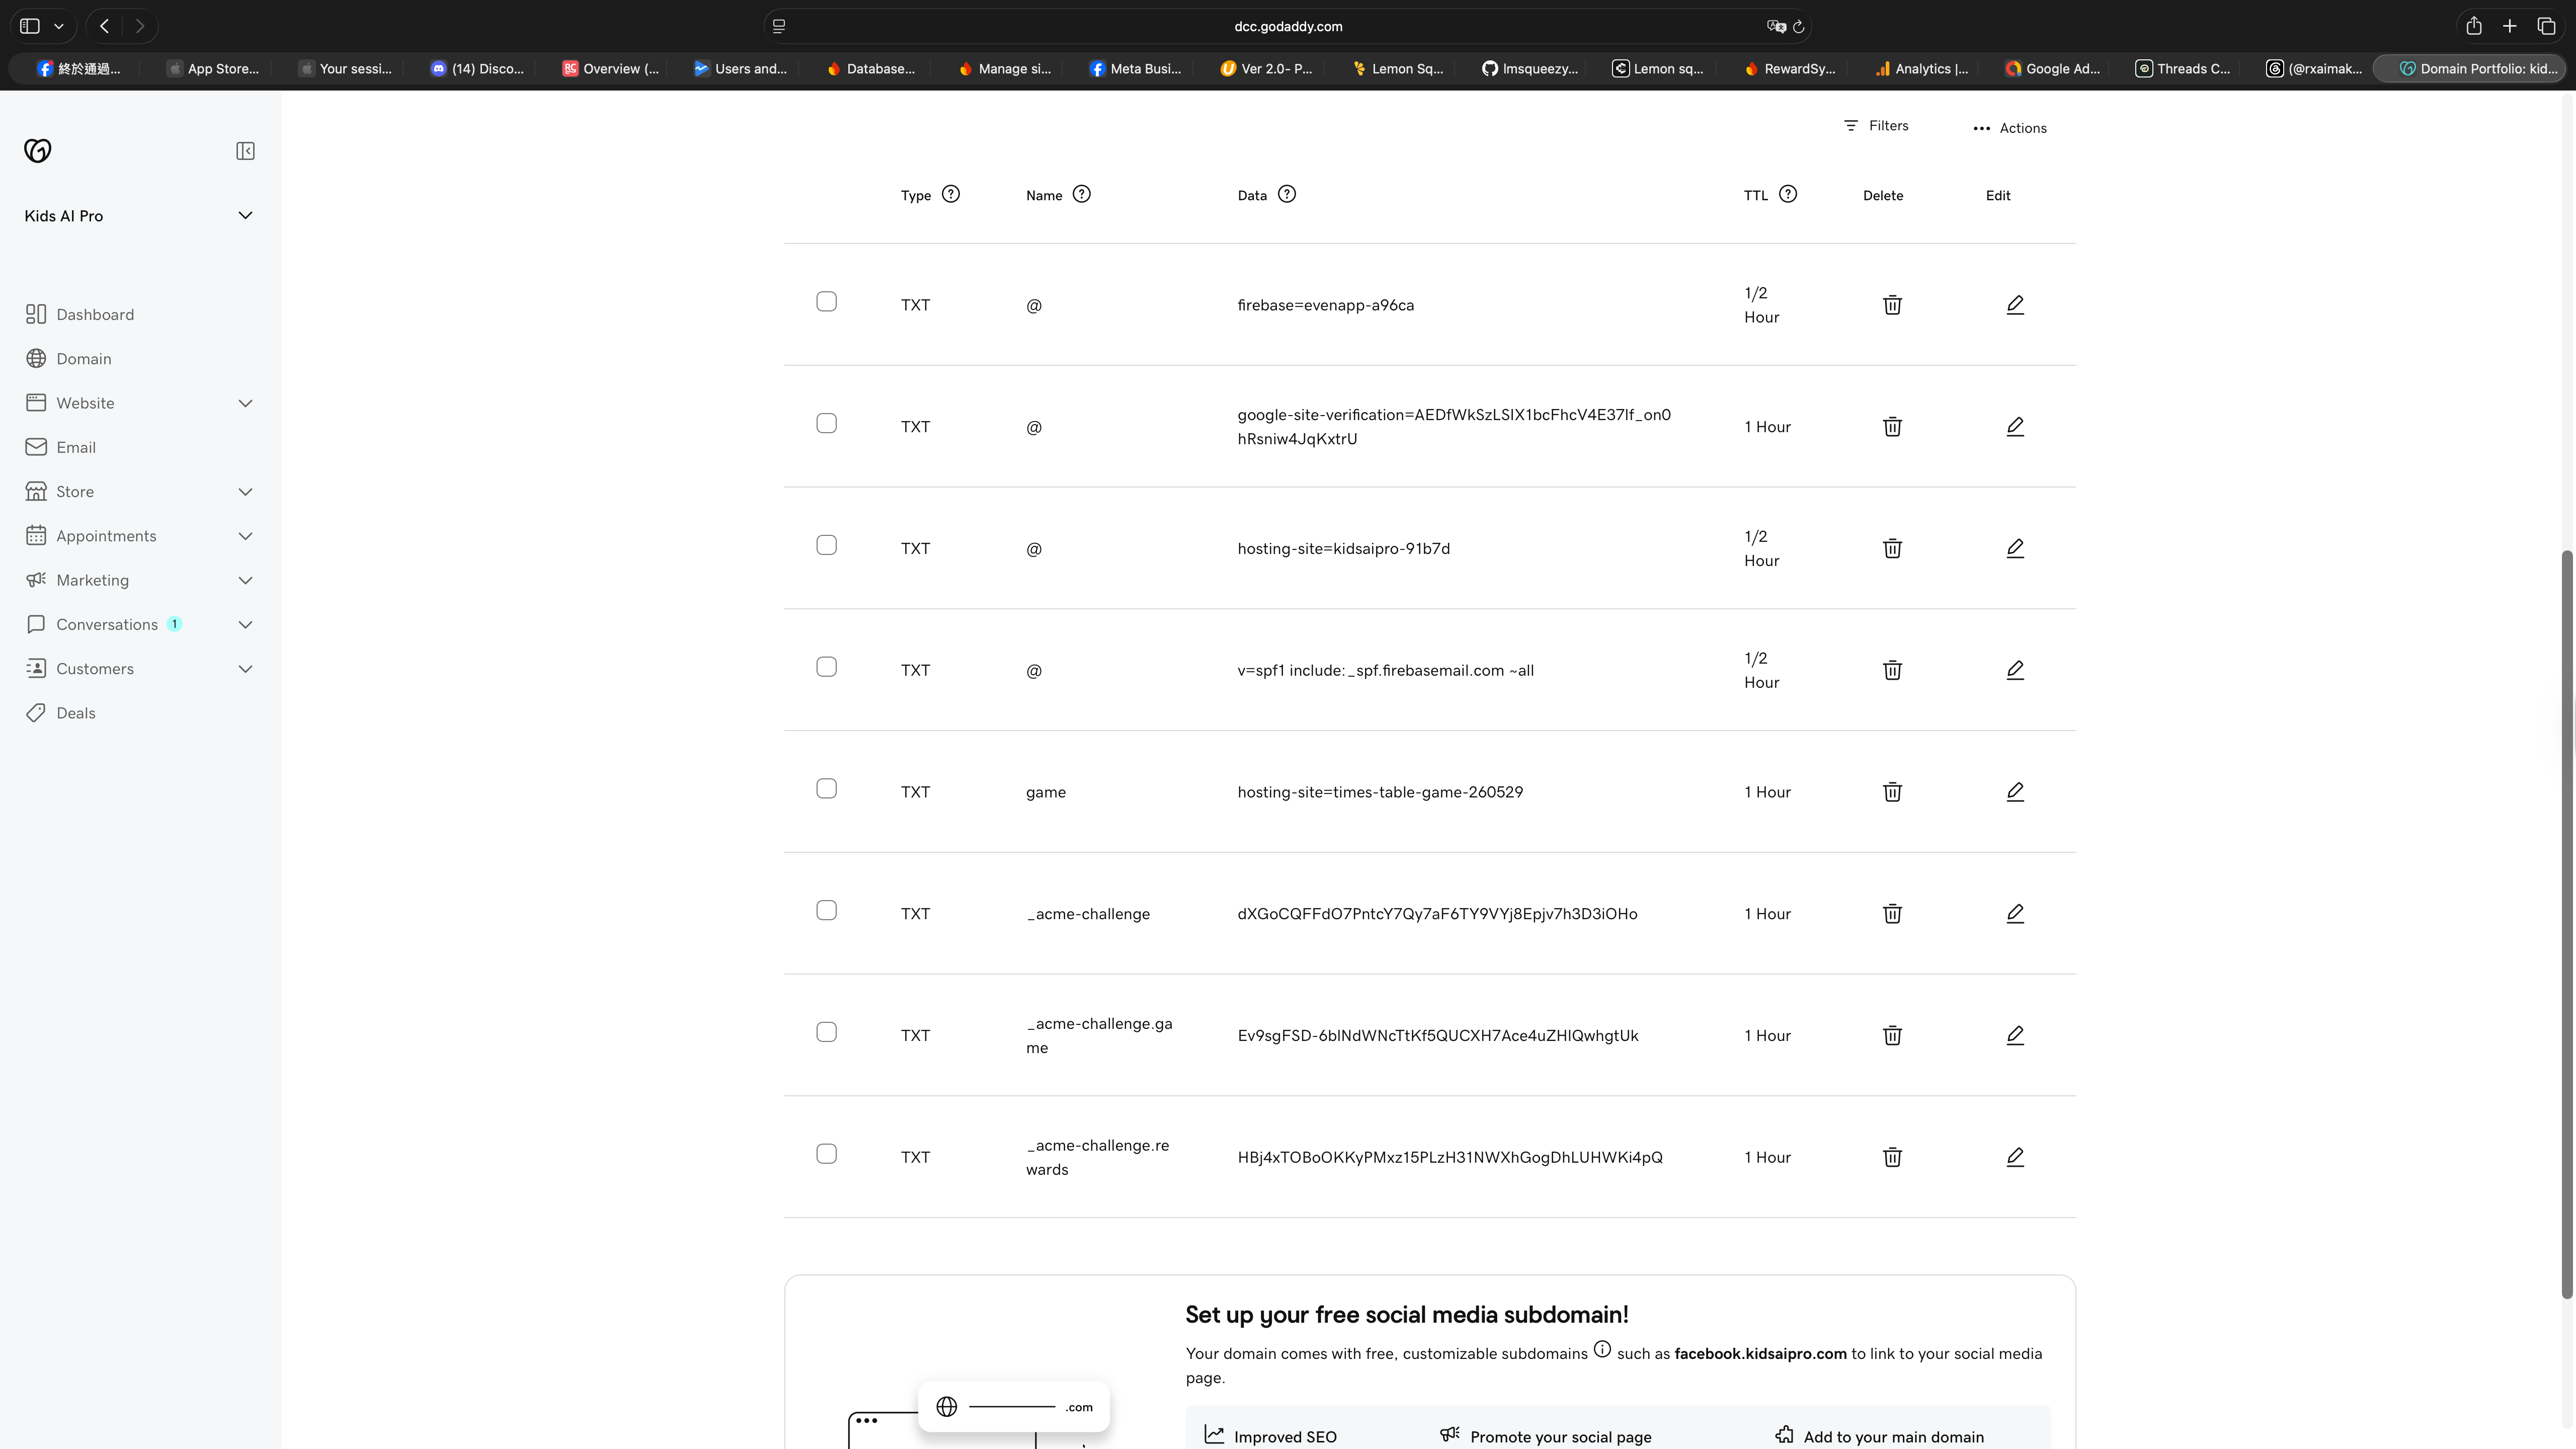Open a new browser tab
Screen dimensions: 2576x1449
click(2510, 27)
